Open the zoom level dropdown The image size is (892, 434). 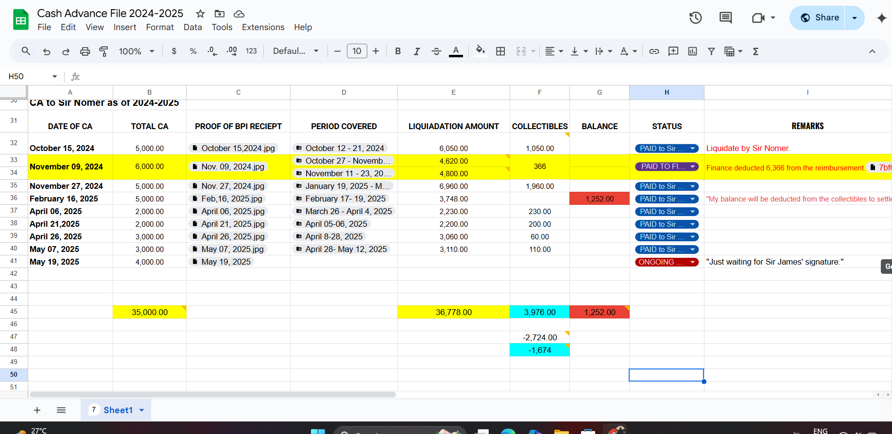pos(137,51)
